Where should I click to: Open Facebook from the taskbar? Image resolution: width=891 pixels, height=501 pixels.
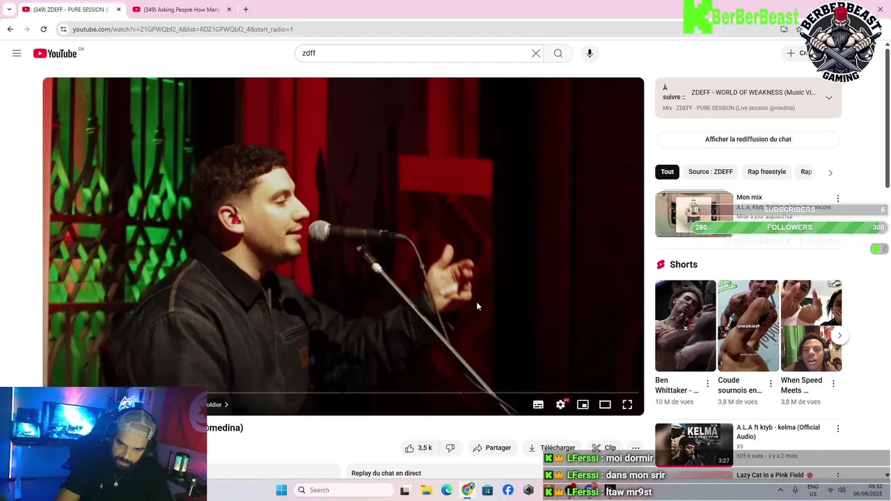(x=508, y=490)
